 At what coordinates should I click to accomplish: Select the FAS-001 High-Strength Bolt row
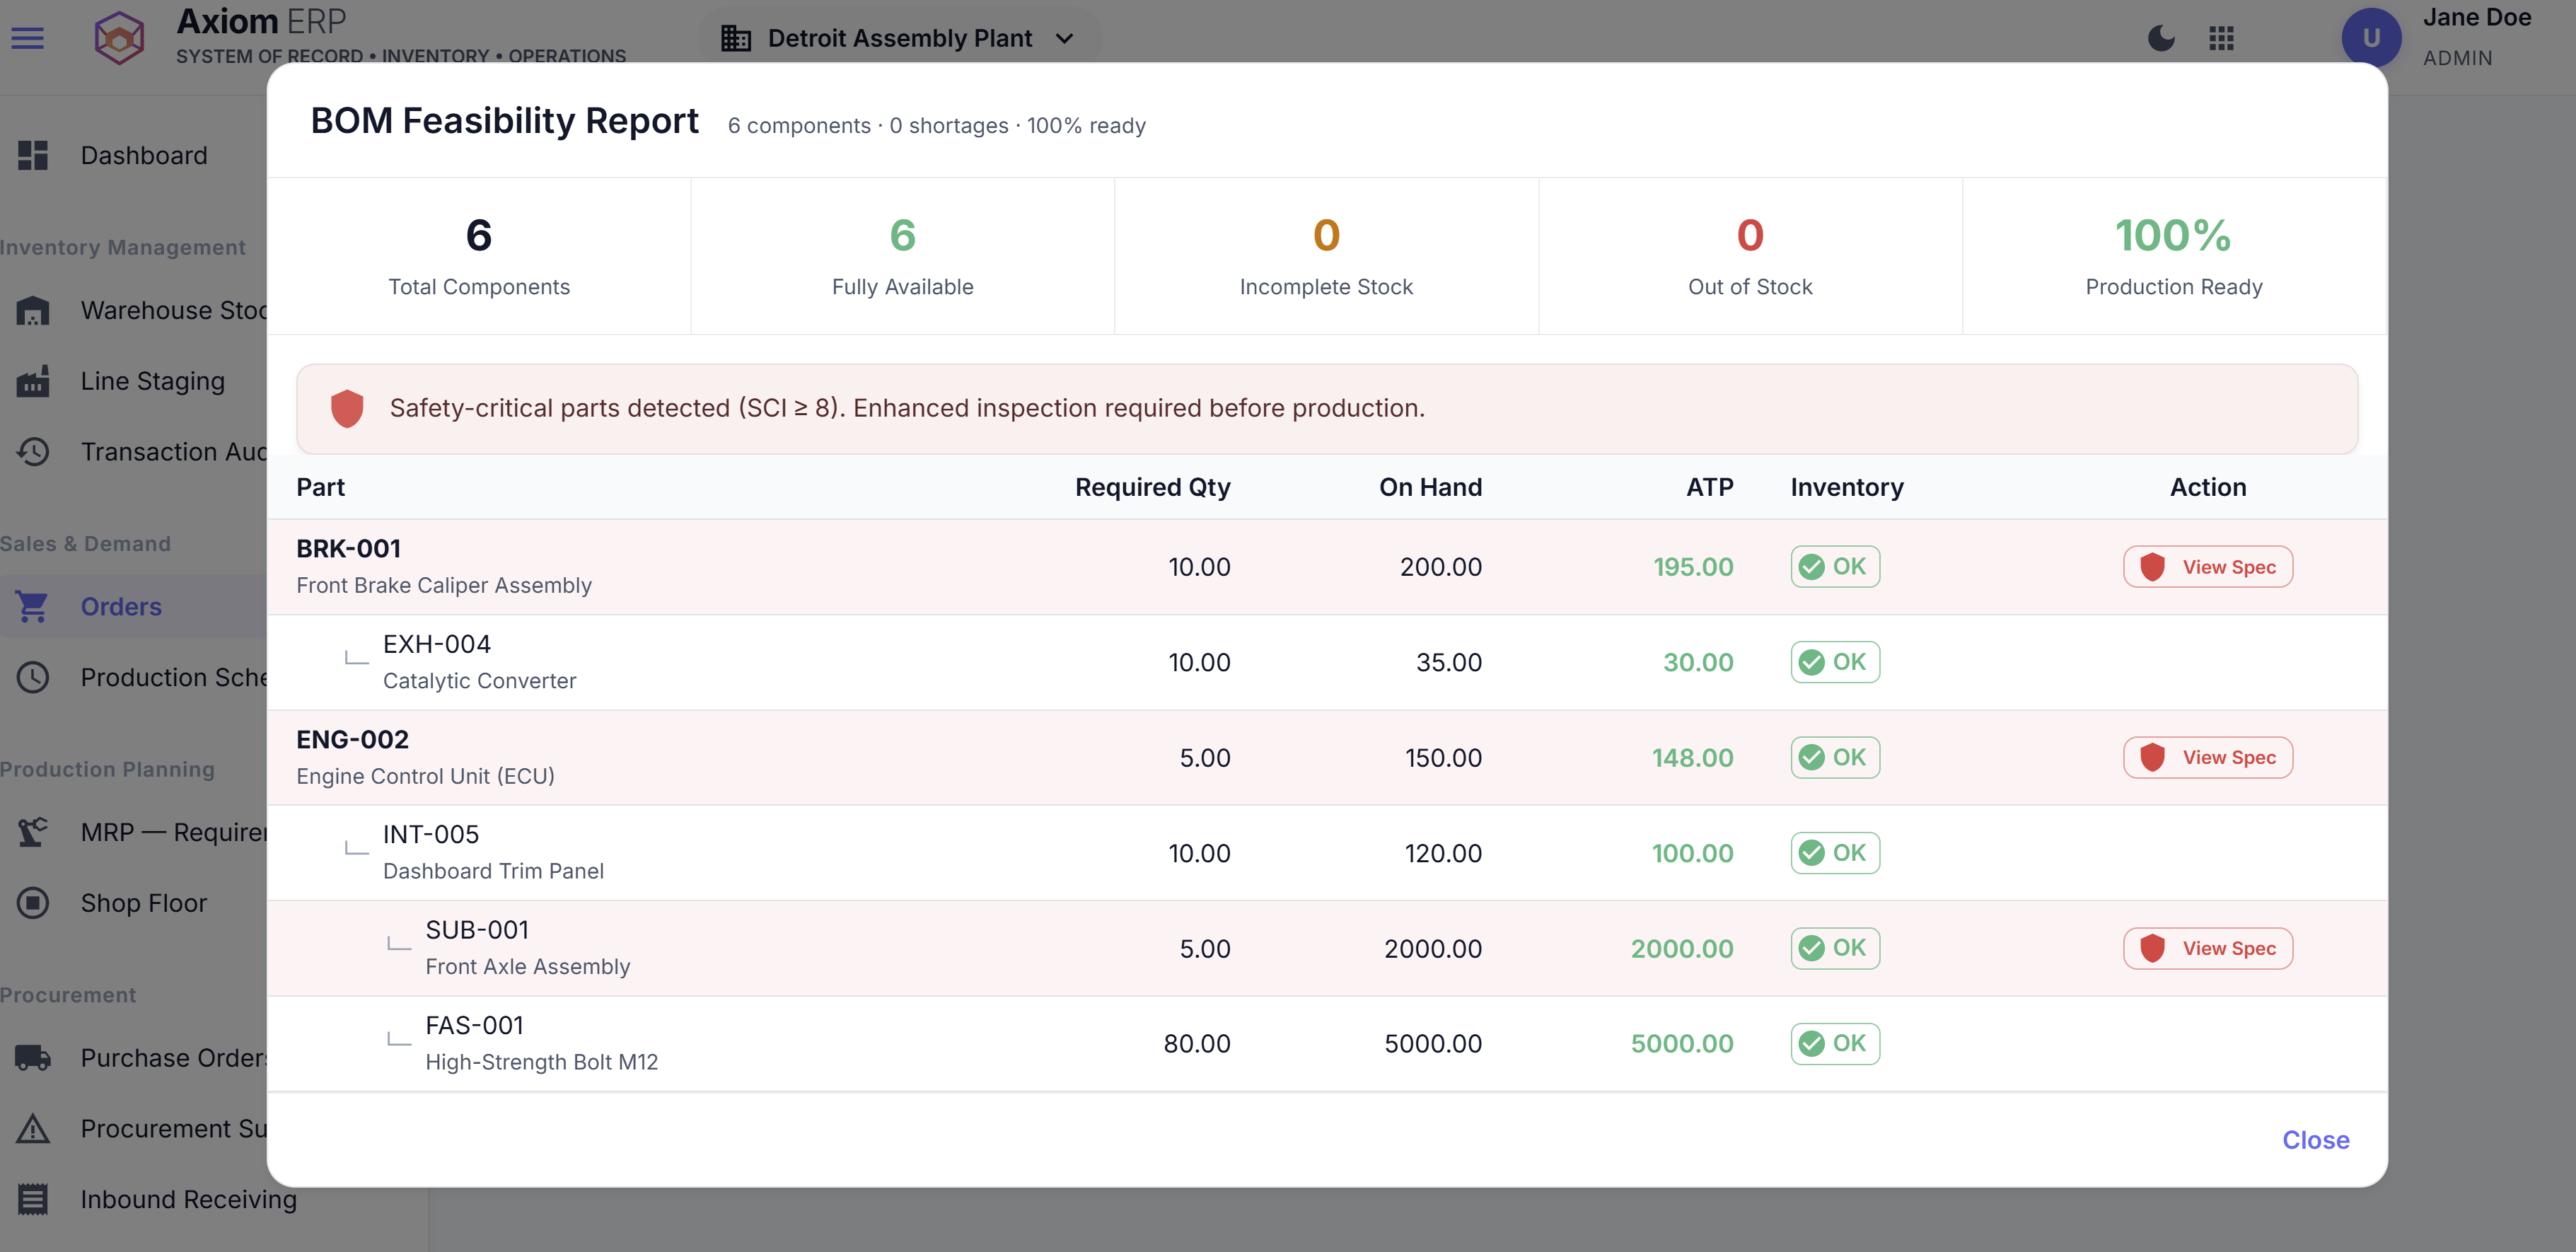click(1327, 1044)
